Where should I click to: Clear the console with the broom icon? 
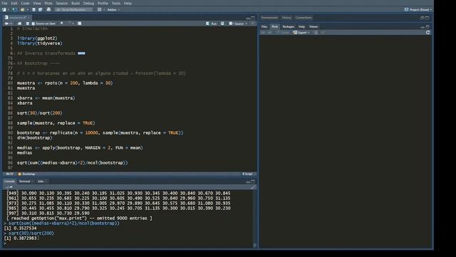click(x=254, y=187)
